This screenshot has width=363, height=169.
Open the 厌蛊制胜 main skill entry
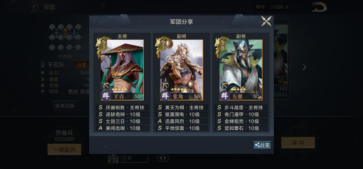point(122,108)
